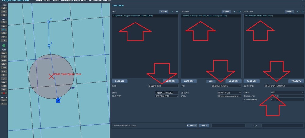Open the ЗОНА dropdown 'Новая триггерная зо'
The width and height of the screenshot is (305, 138).
click(x=230, y=96)
